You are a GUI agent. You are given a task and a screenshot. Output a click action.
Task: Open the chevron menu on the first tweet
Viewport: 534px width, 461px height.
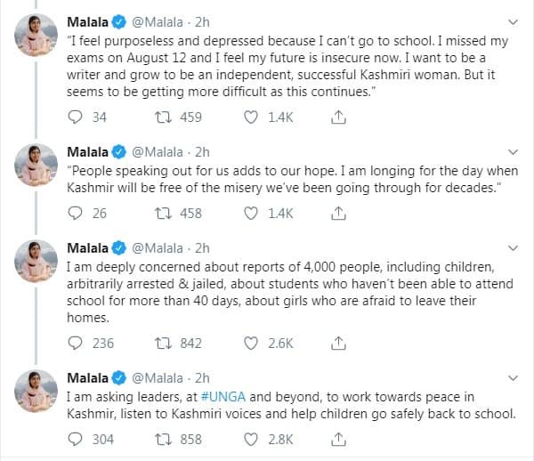coord(510,20)
